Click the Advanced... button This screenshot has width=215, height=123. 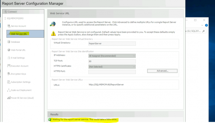pos(162,71)
